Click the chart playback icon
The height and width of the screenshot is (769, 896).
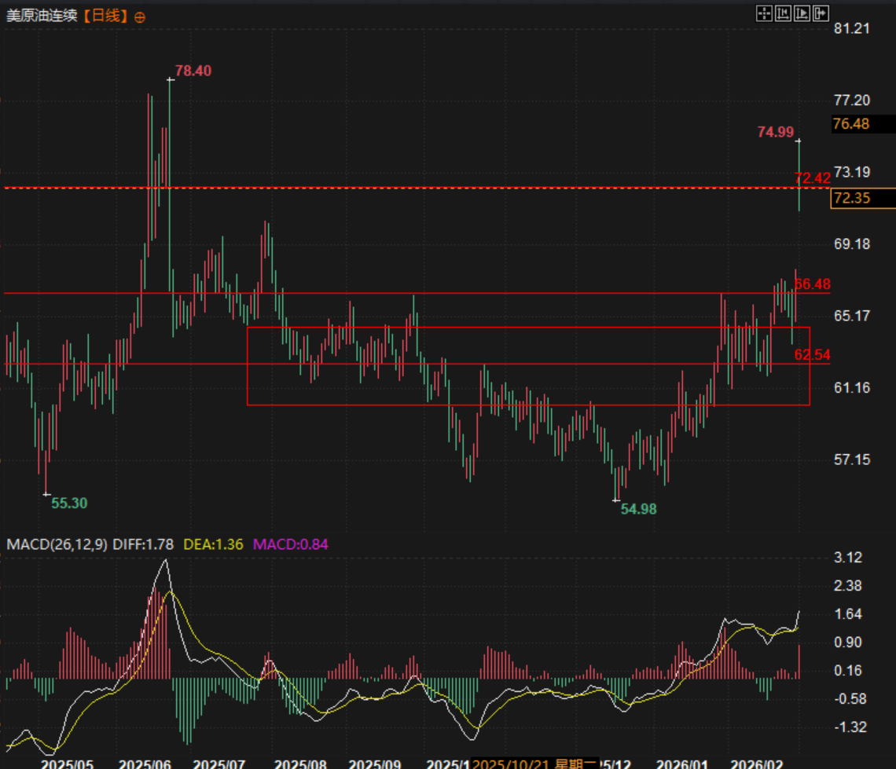coord(802,13)
